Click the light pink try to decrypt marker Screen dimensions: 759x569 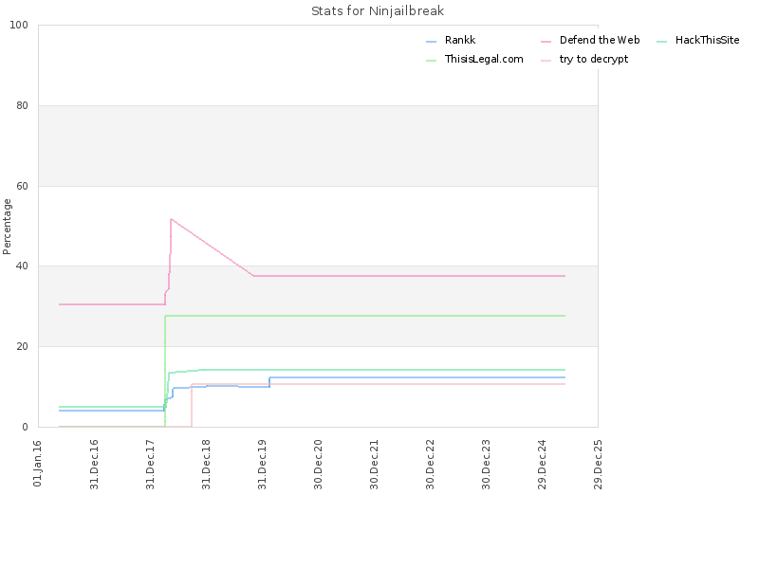click(x=546, y=61)
